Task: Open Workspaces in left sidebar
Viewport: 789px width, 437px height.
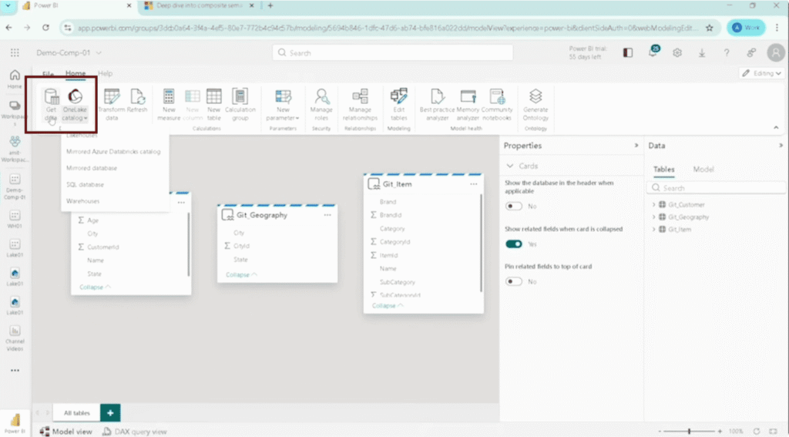Action: (x=15, y=112)
